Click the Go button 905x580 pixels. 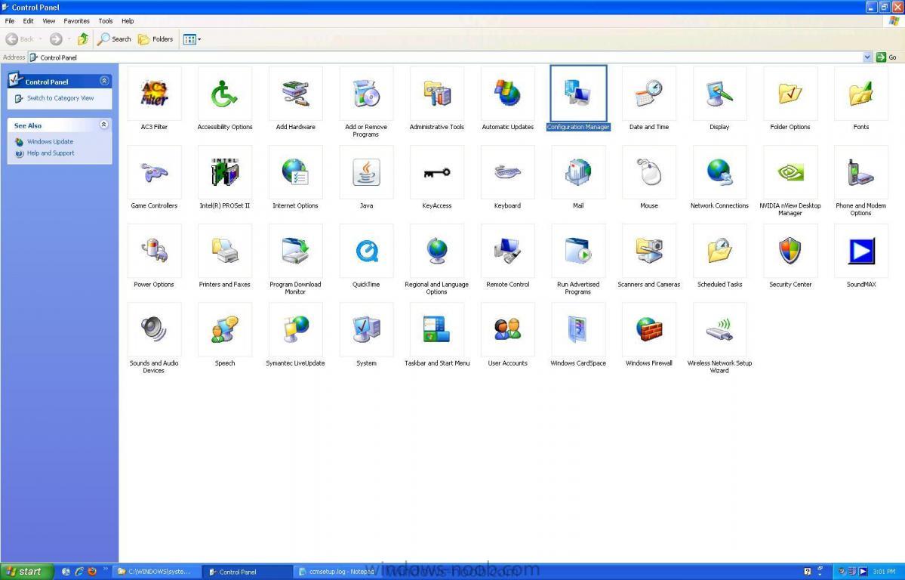click(x=887, y=57)
